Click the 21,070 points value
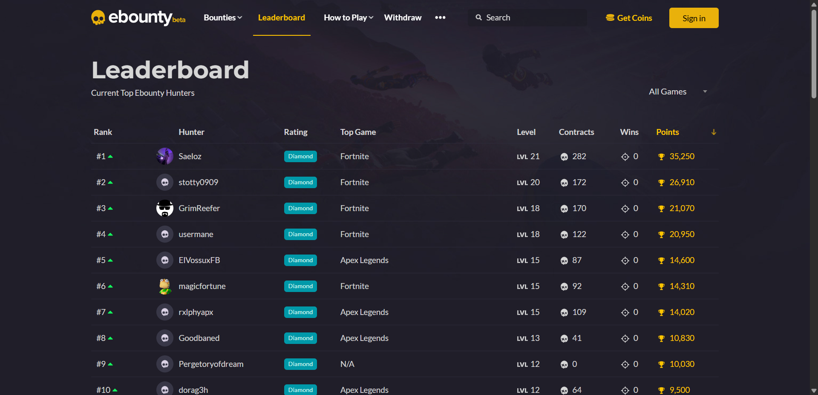This screenshot has width=818, height=395. [682, 208]
